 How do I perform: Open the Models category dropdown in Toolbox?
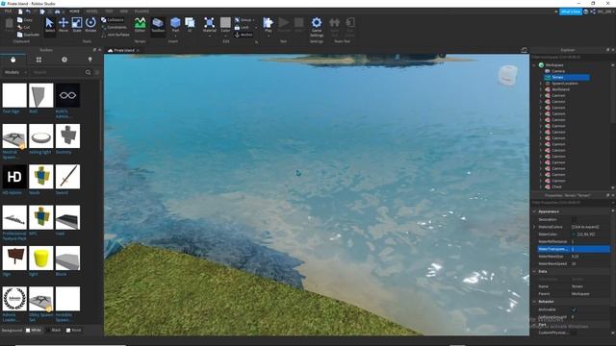(15, 72)
